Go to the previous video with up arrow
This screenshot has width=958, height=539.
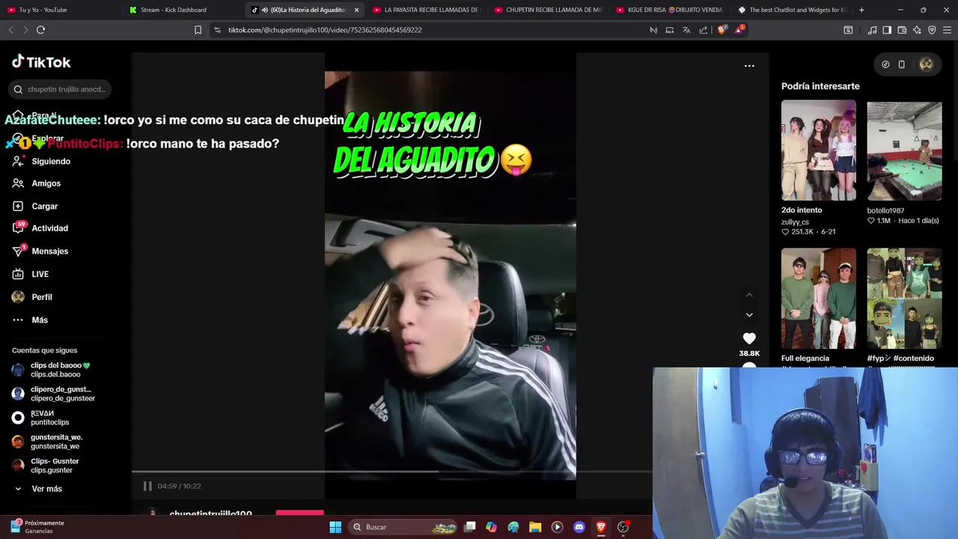(749, 295)
